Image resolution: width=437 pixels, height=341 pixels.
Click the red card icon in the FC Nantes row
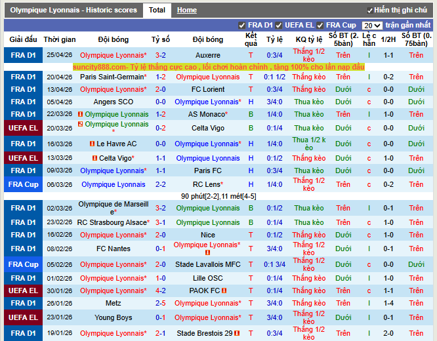(207, 252)
